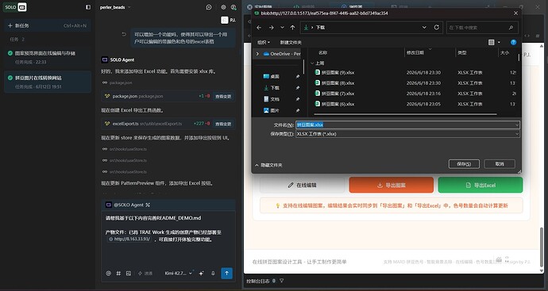Open the package.json file card
This screenshot has height=291, width=548.
[168, 96]
